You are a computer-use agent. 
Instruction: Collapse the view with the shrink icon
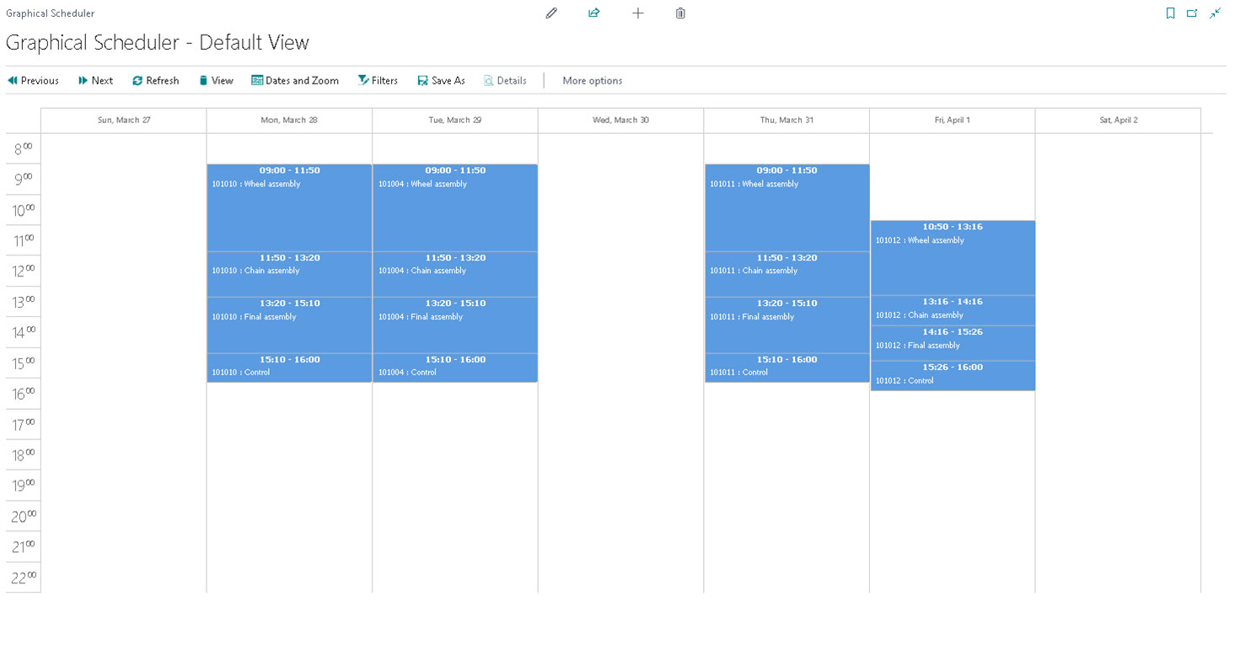point(1215,13)
